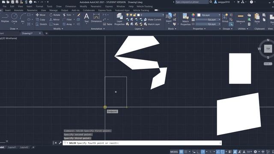Click Match Layer button
This screenshot has height=154, width=274.
point(152,24)
